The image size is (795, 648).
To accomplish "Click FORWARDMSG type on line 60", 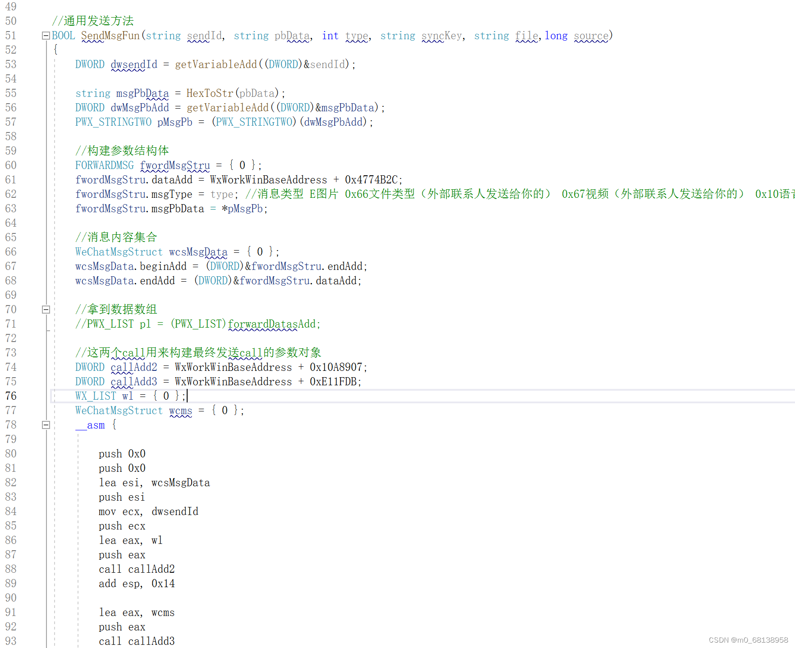I will [x=105, y=165].
